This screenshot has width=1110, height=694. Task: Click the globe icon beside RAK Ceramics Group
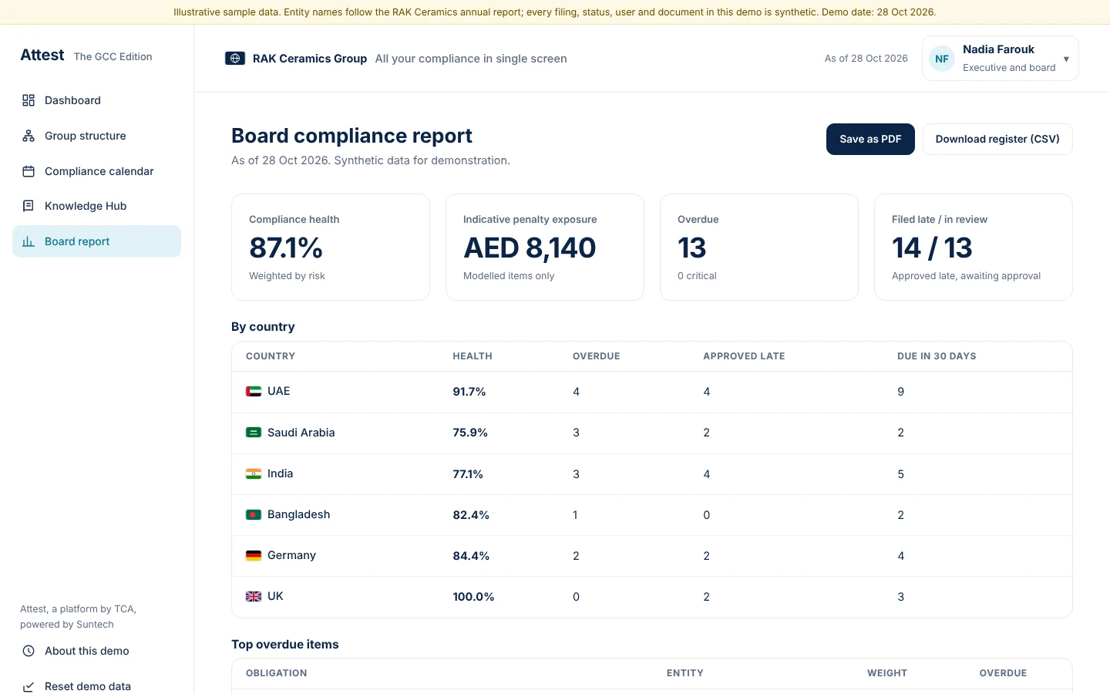click(x=235, y=59)
